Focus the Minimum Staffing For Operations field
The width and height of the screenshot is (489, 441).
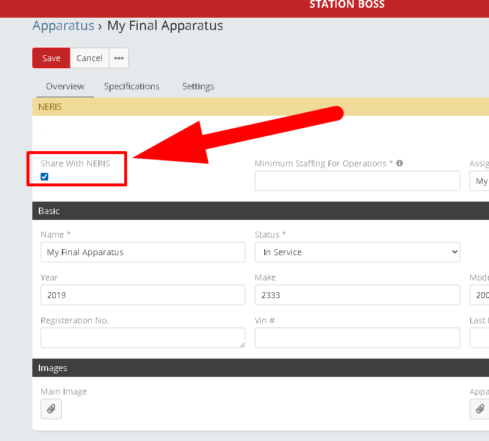[x=357, y=181]
